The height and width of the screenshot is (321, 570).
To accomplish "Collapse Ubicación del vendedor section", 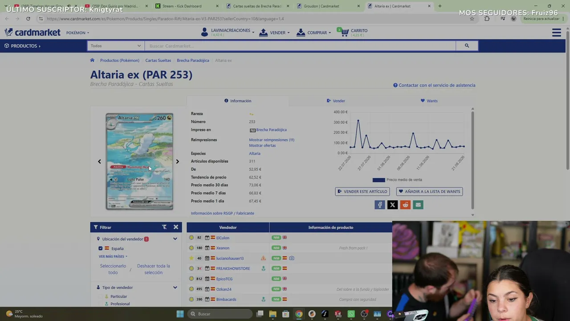I will pos(175,239).
